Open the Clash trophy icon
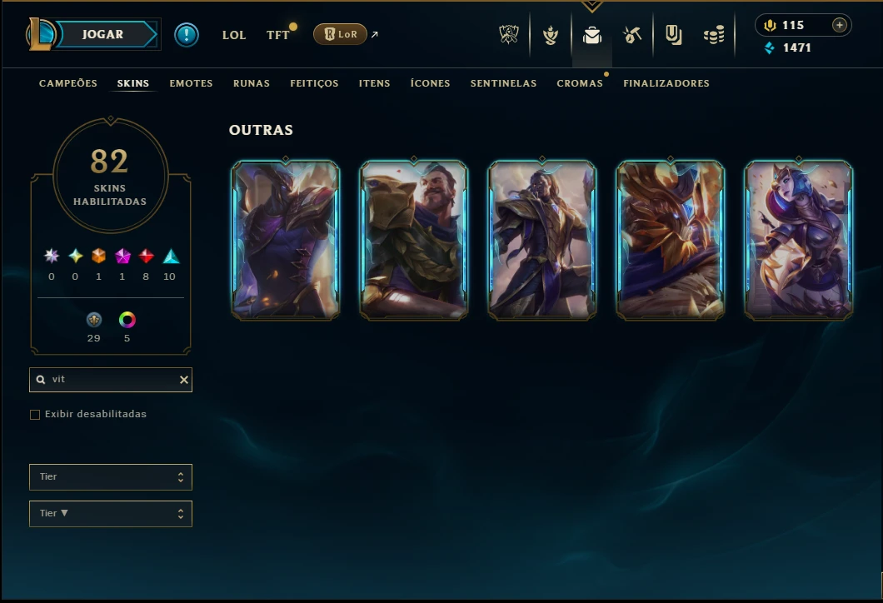The image size is (883, 603). 508,35
